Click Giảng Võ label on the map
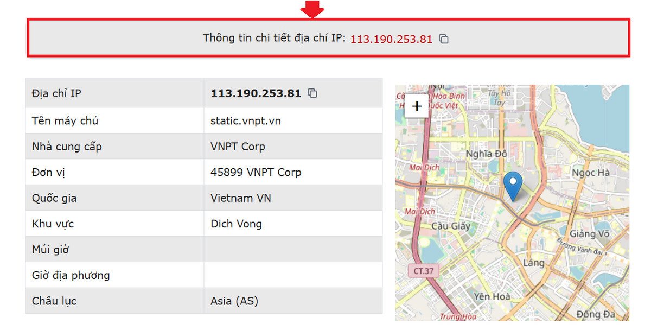The image size is (651, 330). (x=590, y=234)
